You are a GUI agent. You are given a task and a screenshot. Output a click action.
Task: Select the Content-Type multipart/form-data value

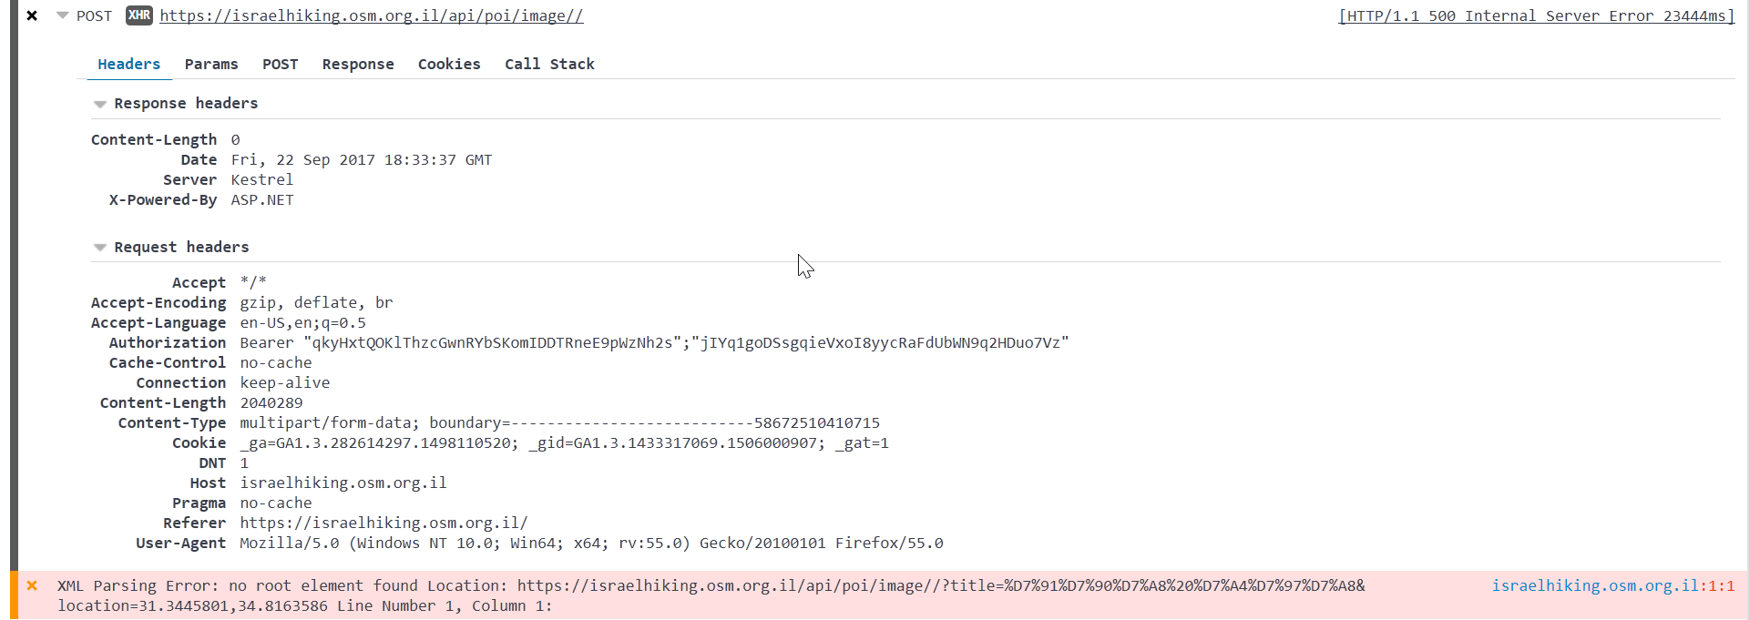click(x=560, y=422)
